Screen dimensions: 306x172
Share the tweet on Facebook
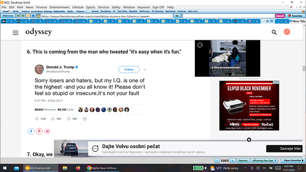coord(31,131)
